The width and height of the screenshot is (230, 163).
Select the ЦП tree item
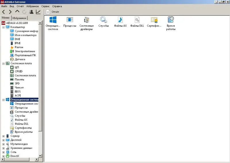coord(14,67)
